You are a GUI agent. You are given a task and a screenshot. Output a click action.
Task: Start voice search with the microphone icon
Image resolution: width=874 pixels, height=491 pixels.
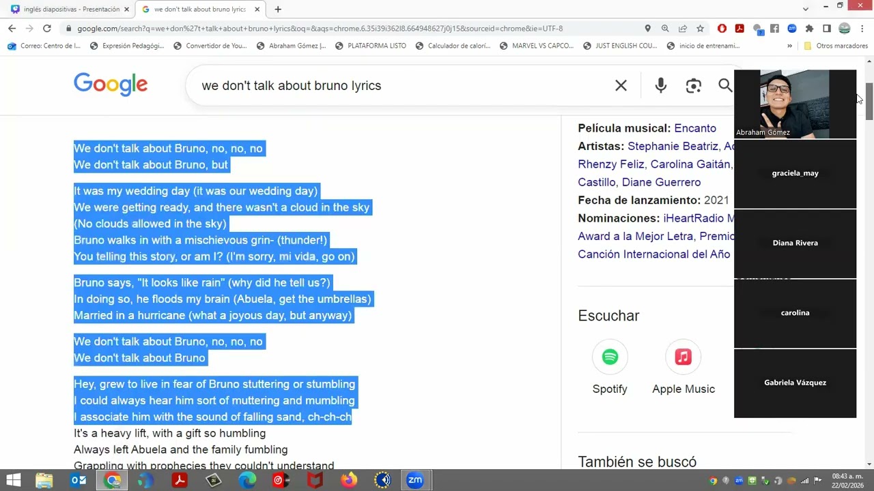(660, 85)
